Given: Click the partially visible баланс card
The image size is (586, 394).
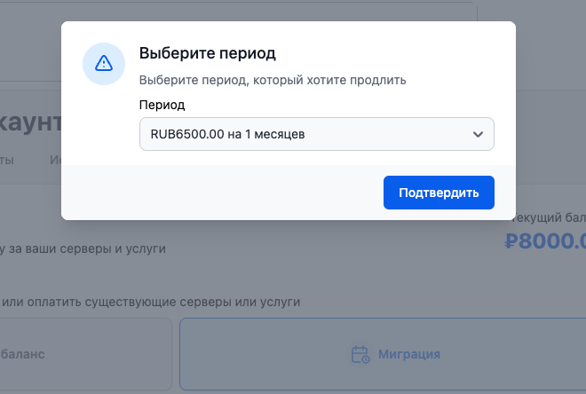Looking at the screenshot, I should (84, 353).
